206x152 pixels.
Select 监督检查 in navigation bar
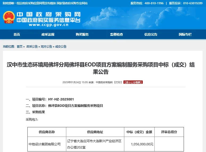tap(117, 35)
